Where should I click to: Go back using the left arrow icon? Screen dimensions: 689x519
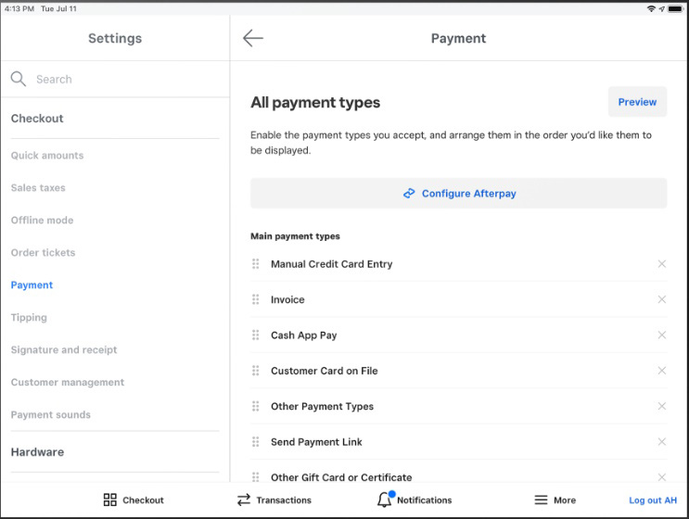(x=253, y=38)
